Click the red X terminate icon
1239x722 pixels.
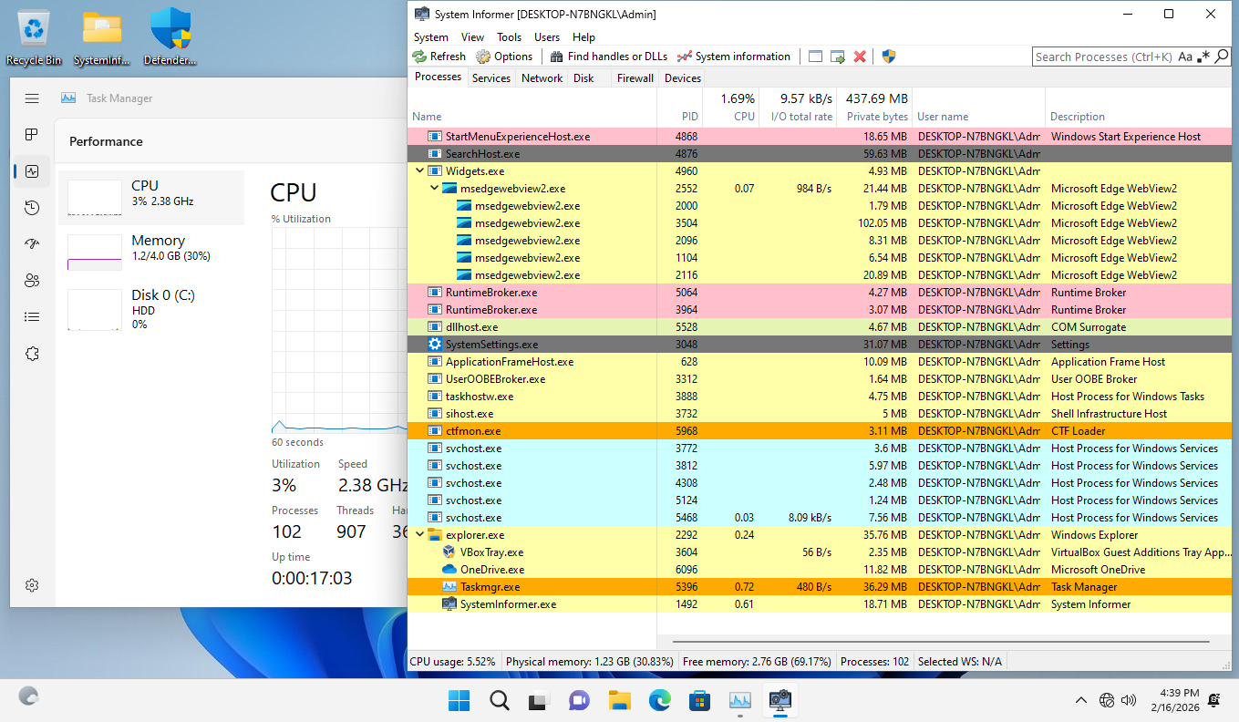(860, 57)
